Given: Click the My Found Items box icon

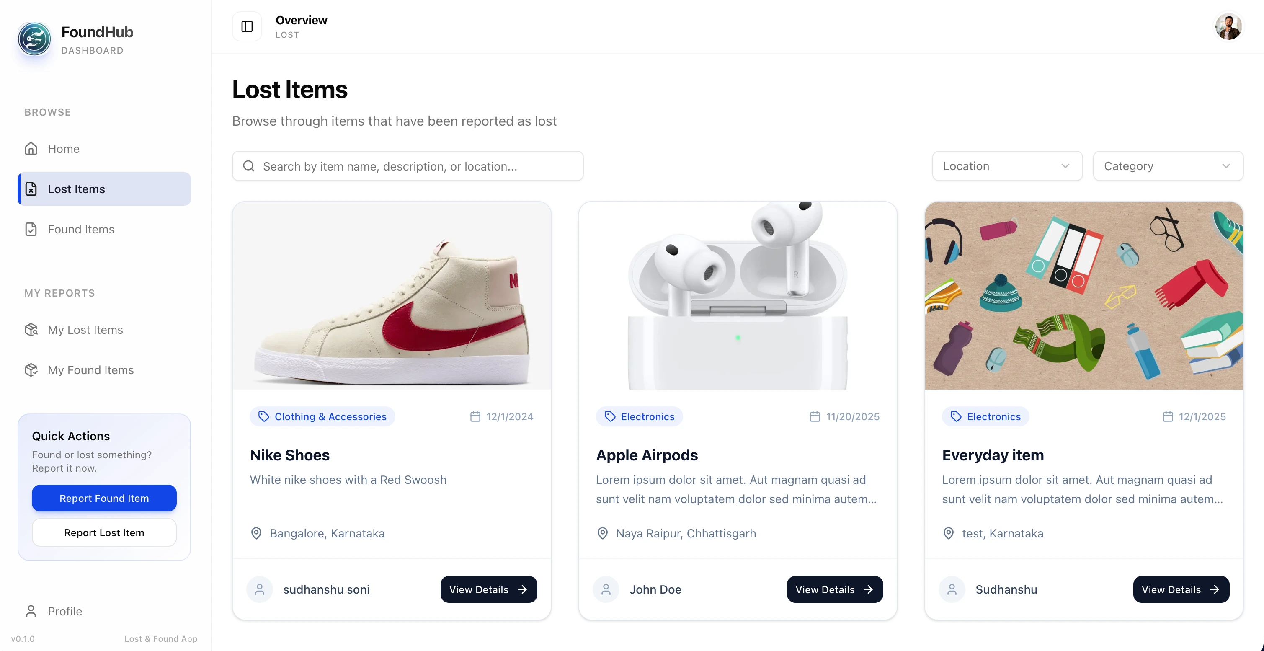Looking at the screenshot, I should click(x=31, y=370).
